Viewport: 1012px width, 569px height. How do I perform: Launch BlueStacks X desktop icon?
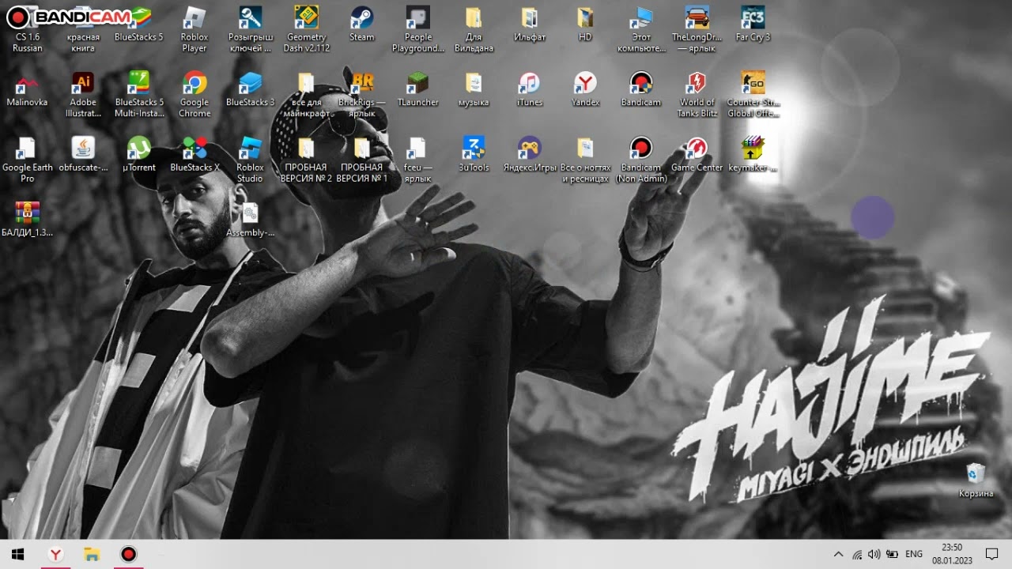pyautogui.click(x=194, y=155)
